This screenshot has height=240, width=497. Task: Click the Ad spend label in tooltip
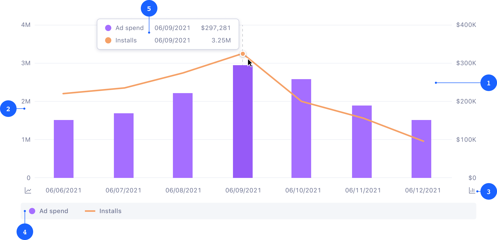[129, 28]
